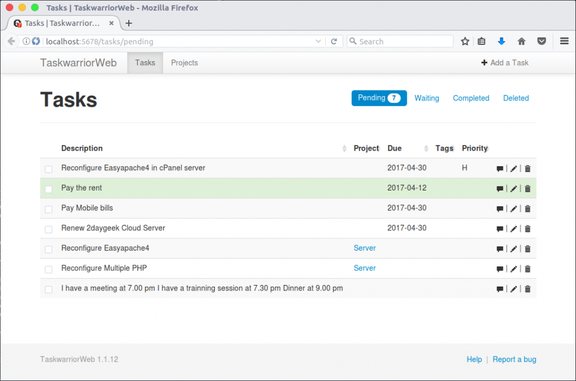The image size is (576, 381).
Task: Switch to the Projects tab
Action: (x=184, y=62)
